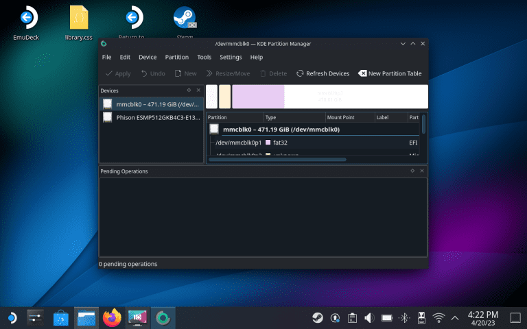Open the Partition menu
Screen dimensions: 527x329
177,58
